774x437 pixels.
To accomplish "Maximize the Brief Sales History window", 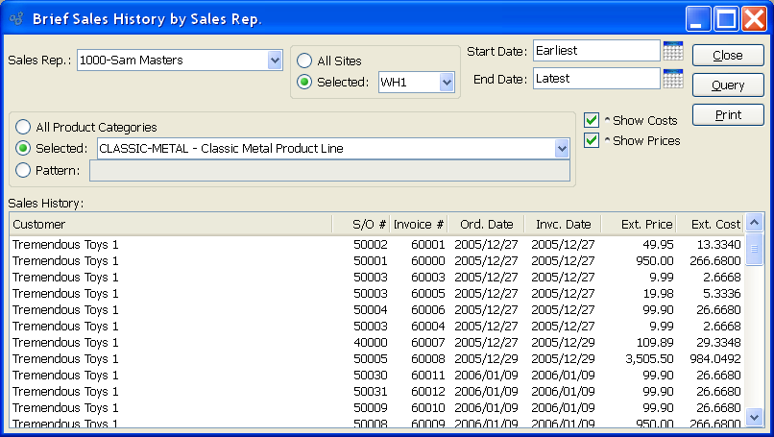I will click(x=726, y=18).
